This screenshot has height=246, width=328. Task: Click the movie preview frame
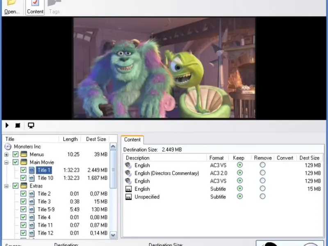click(x=164, y=68)
